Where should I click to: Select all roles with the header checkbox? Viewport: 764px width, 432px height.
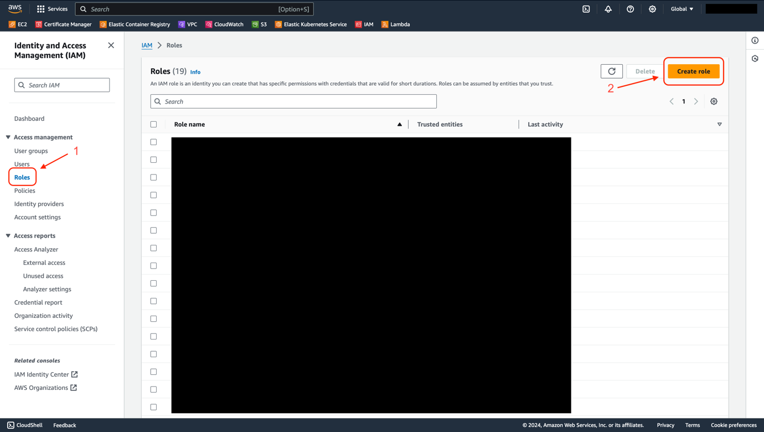click(154, 125)
